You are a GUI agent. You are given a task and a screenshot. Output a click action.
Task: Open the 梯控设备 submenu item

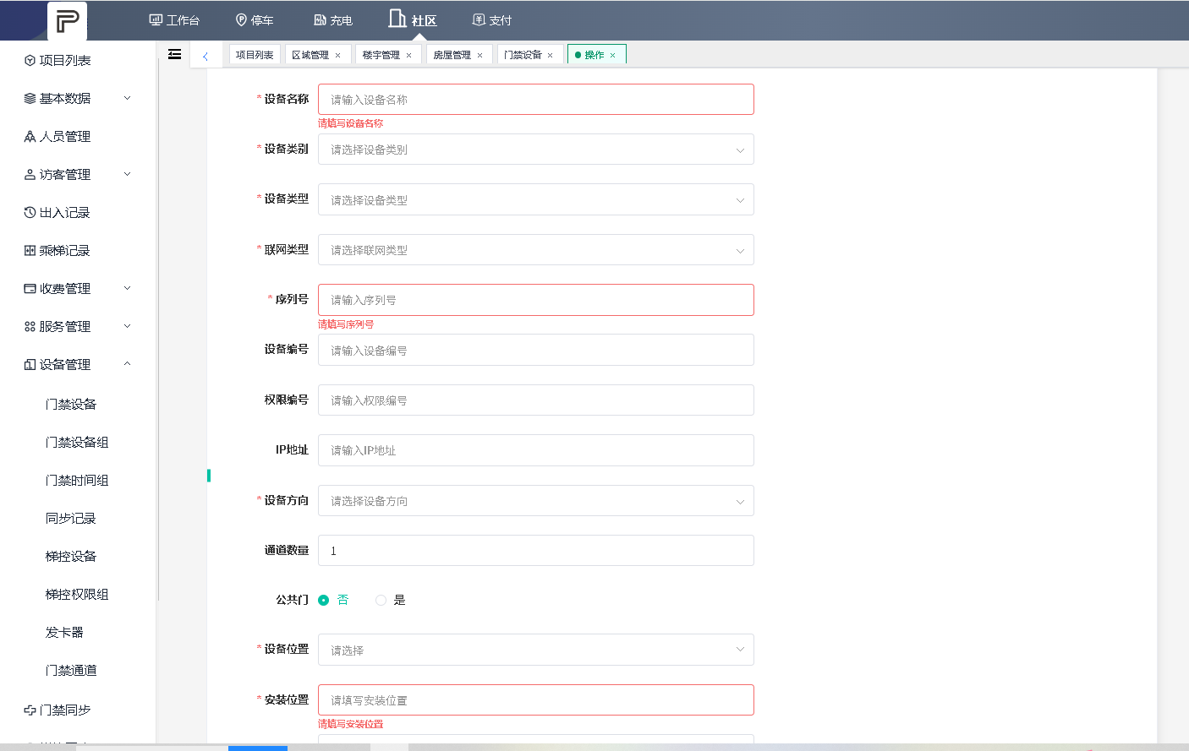coord(71,556)
